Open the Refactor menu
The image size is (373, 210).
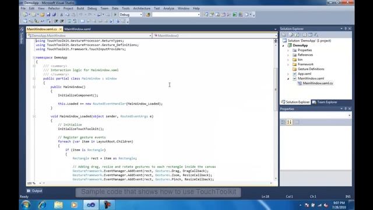pyautogui.click(x=54, y=8)
